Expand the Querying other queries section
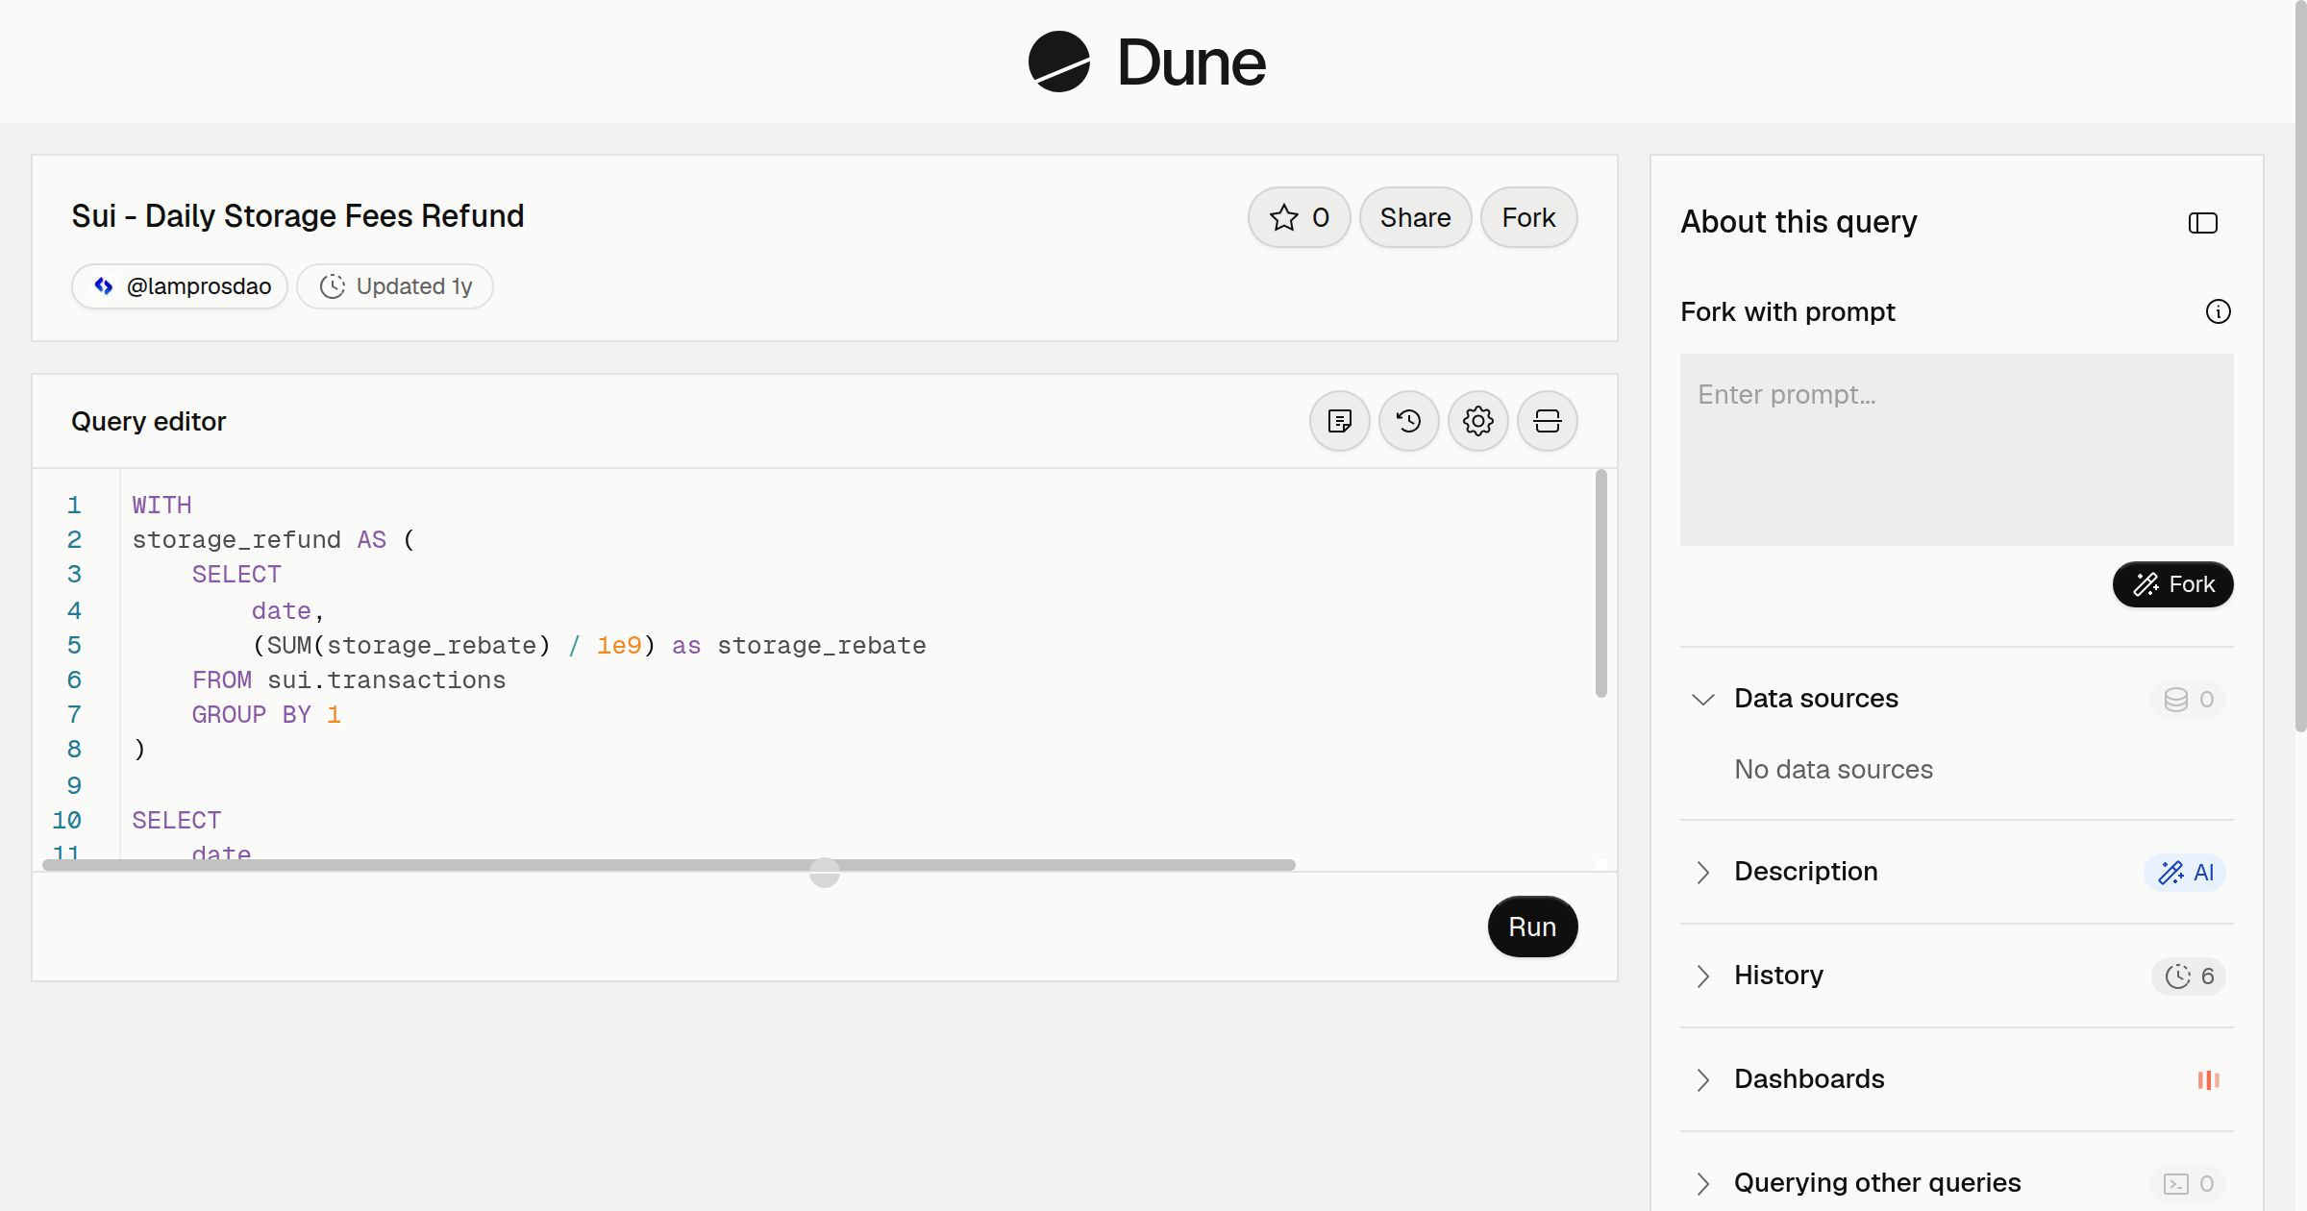The width and height of the screenshot is (2307, 1211). [x=1702, y=1183]
